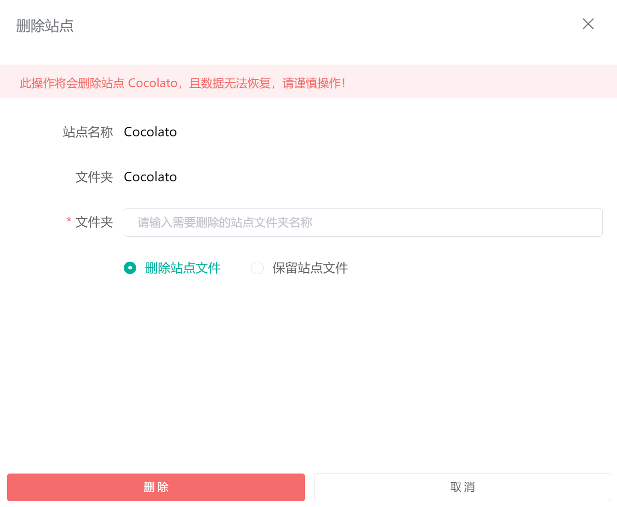This screenshot has height=507, width=617.
Task: Click the required 文件夹 field label
Action: click(x=94, y=222)
